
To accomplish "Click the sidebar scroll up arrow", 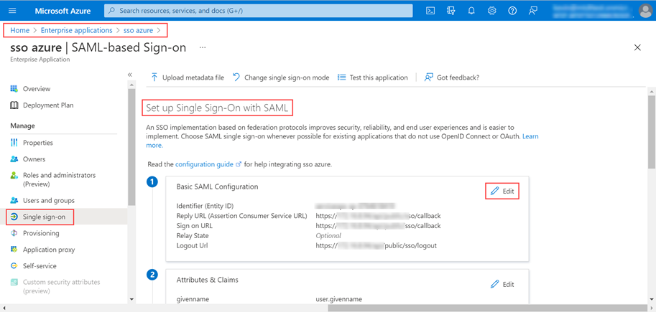I will coord(131,85).
